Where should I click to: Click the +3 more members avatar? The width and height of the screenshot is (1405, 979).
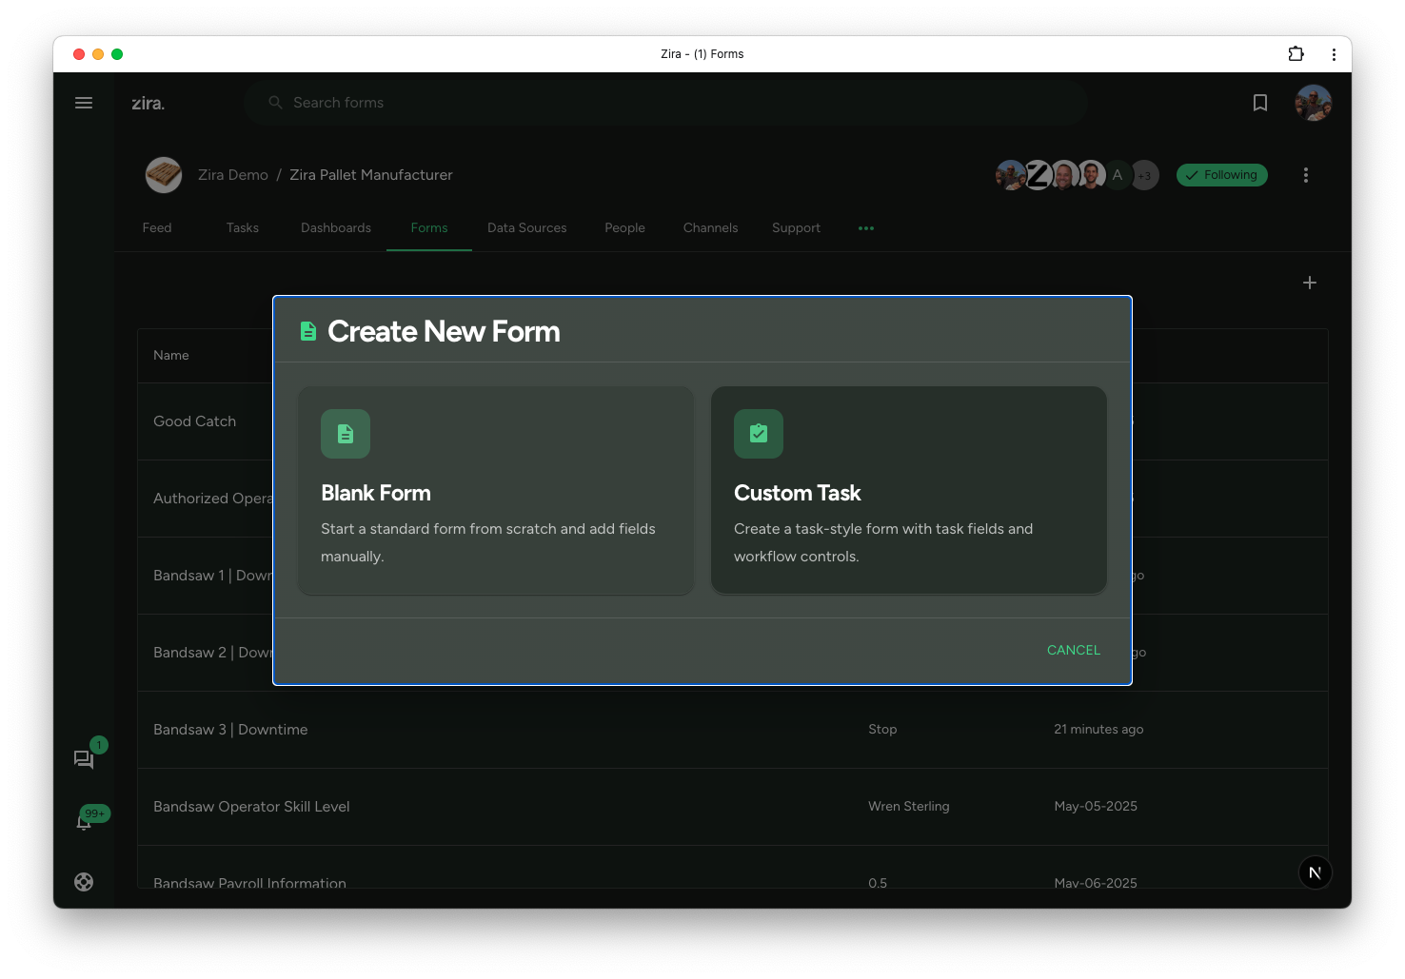(1144, 175)
